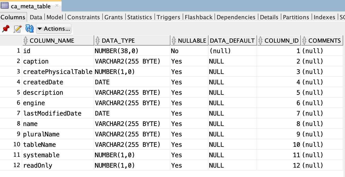Switch to the Dependencies tab
Image resolution: width=345 pixels, height=177 pixels.
(236, 17)
